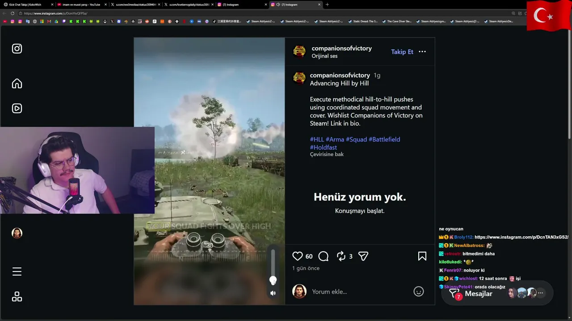Select the active (7) Instagram tab with audio
The image size is (572, 321).
[x=296, y=4]
